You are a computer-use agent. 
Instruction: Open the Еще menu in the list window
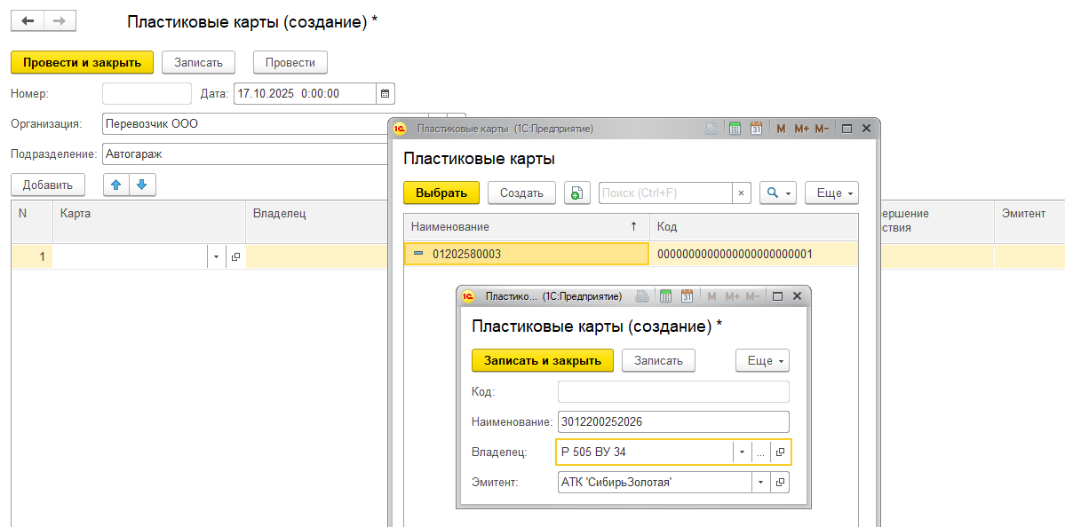tap(831, 193)
